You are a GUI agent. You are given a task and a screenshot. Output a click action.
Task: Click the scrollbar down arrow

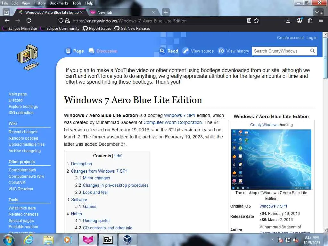(325, 230)
